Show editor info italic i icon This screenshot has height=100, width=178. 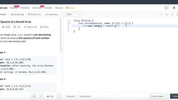tap(161, 14)
